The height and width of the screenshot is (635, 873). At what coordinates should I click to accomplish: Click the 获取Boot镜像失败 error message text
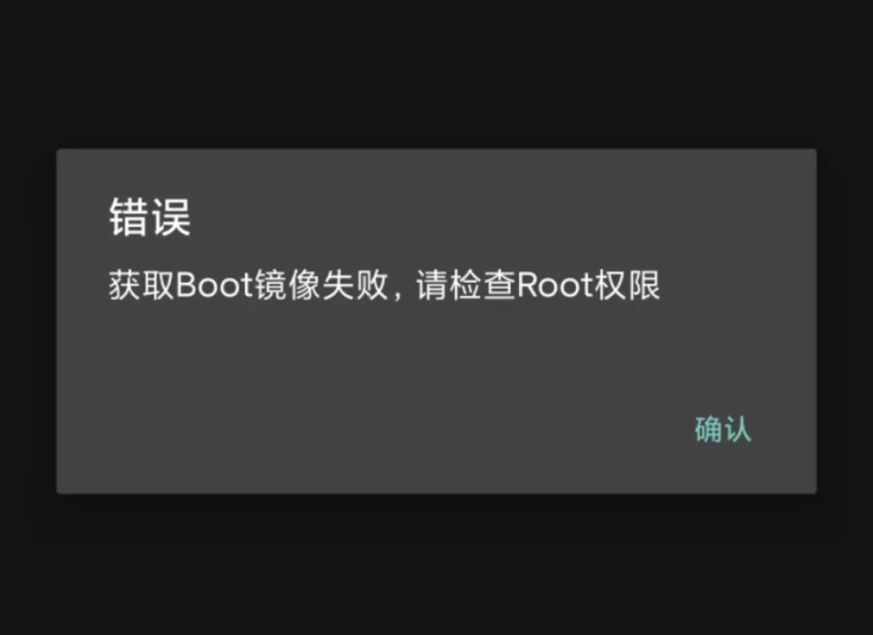coord(248,285)
